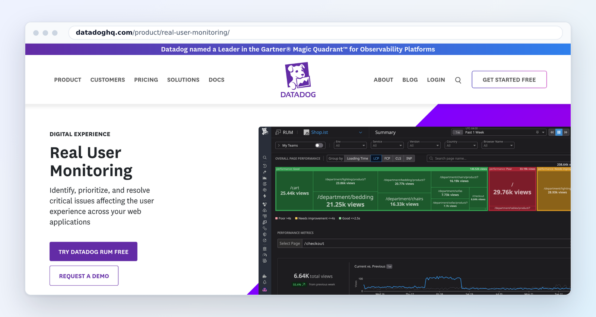Select the INP metric option
Image resolution: width=596 pixels, height=317 pixels.
pyautogui.click(x=409, y=158)
